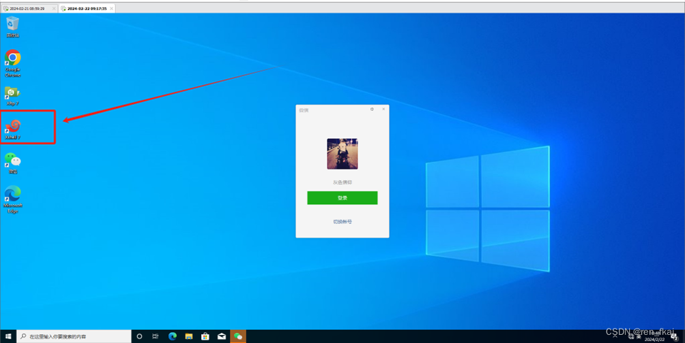The image size is (685, 343).
Task: Close the WeChat login window
Action: click(x=383, y=109)
